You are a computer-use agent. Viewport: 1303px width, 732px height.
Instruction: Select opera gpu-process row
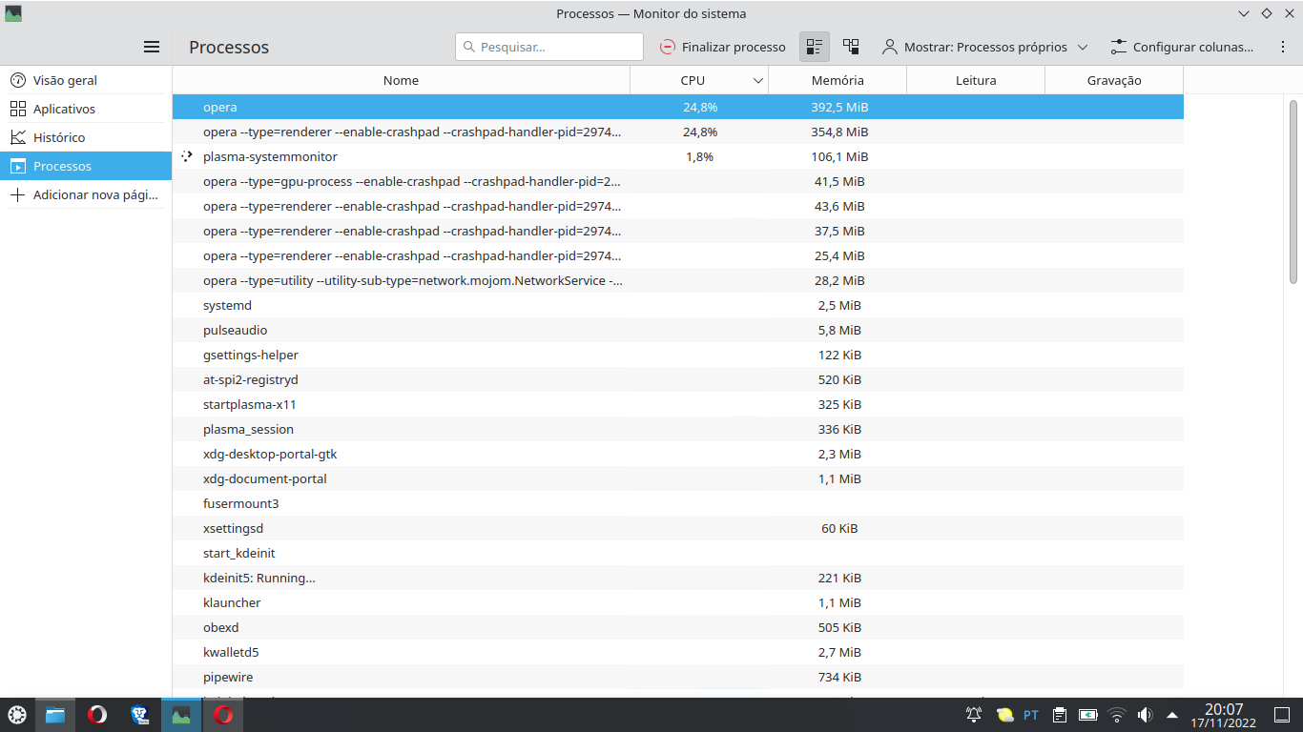click(x=678, y=181)
